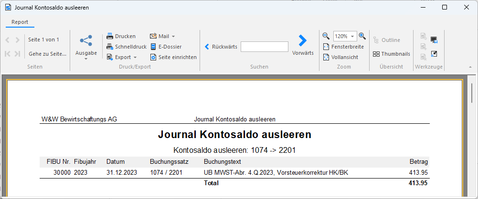This screenshot has height=199, width=478.
Task: Jump to first page icon
Action: click(8, 54)
